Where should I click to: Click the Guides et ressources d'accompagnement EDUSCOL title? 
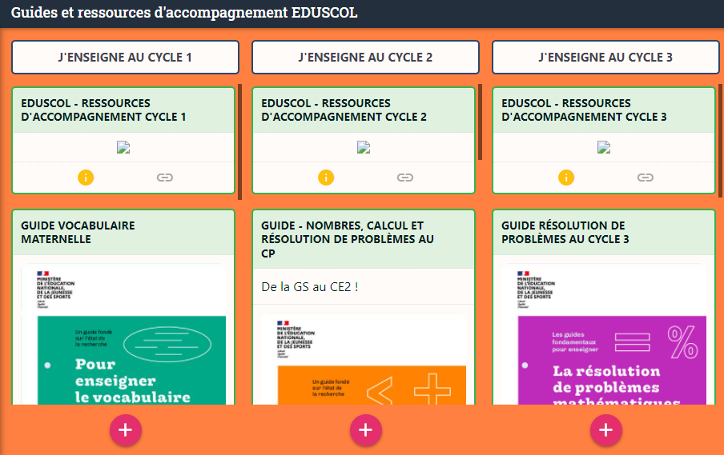[184, 13]
